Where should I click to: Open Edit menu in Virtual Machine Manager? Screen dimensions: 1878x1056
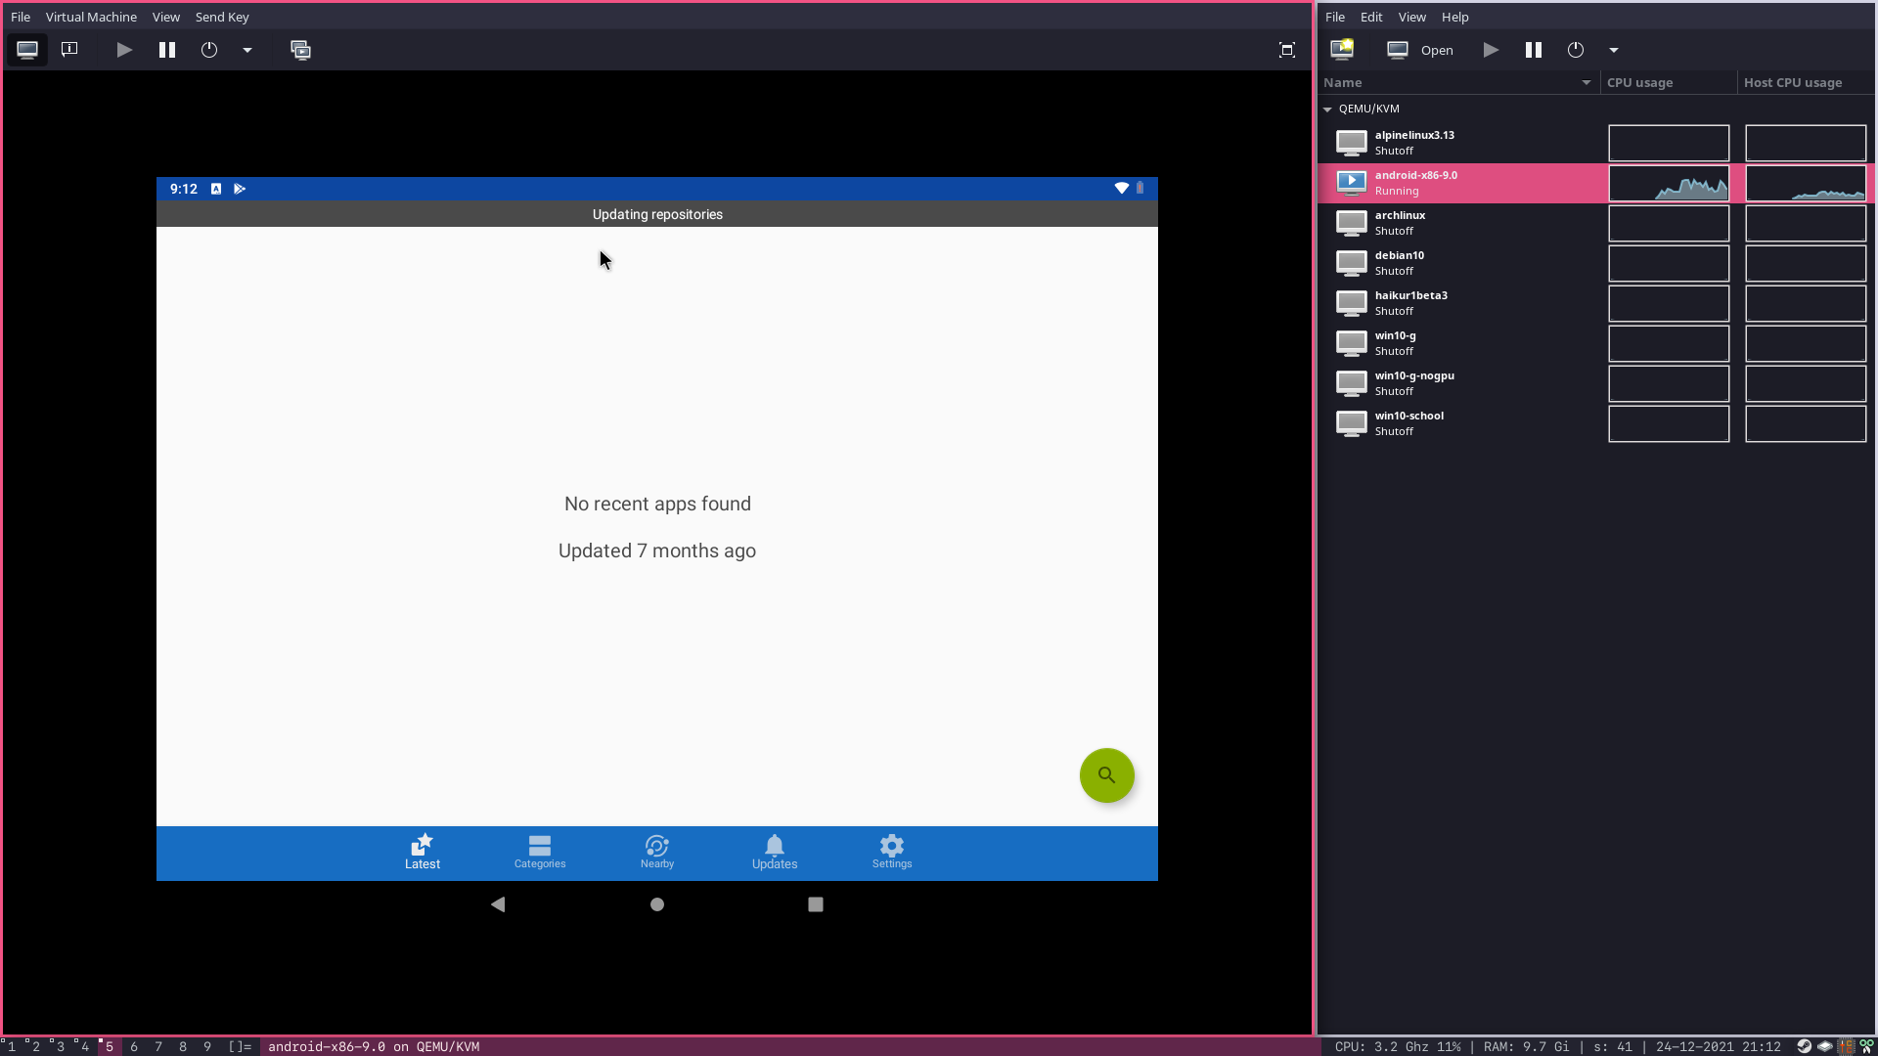(x=1371, y=17)
